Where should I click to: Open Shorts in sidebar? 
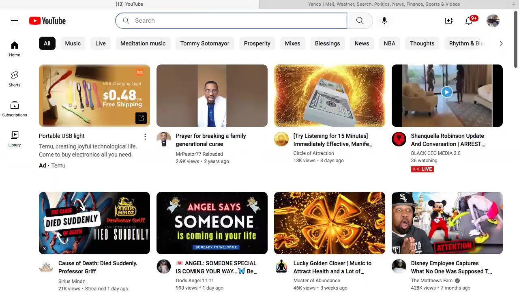(15, 79)
